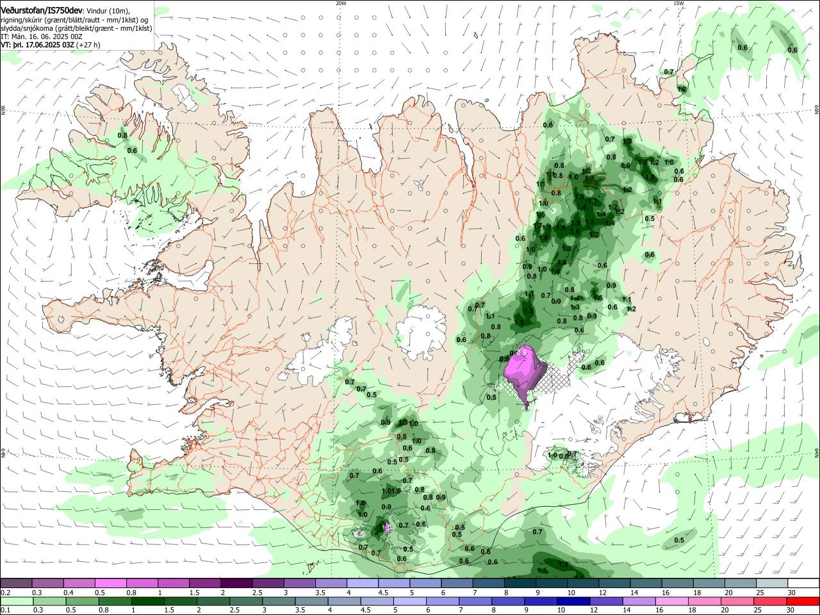This screenshot has height=615, width=820.
Task: Pick the palest green rain swatch 0.1 to 0.3
Action: 17,601
